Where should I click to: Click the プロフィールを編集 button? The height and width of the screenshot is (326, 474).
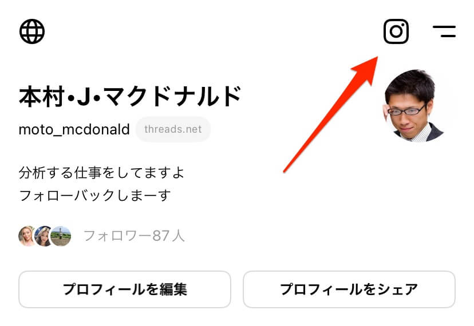click(x=125, y=289)
